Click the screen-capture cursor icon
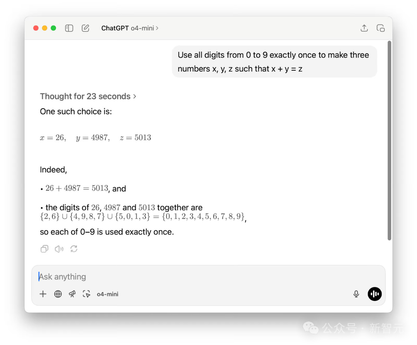 (x=86, y=294)
